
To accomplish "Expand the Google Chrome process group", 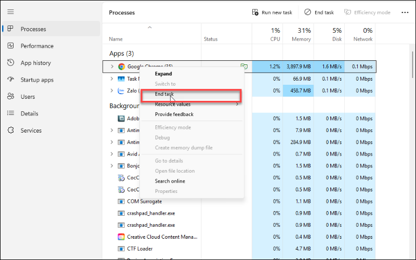I will (112, 67).
